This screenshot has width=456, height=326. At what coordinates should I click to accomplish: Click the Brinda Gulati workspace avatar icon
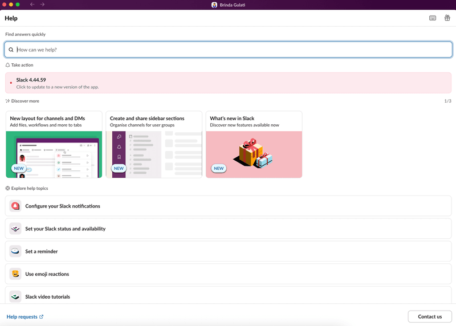(x=214, y=5)
